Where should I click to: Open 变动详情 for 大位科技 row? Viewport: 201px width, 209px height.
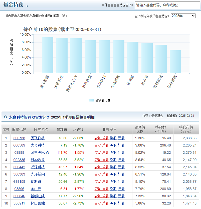click(x=101, y=145)
